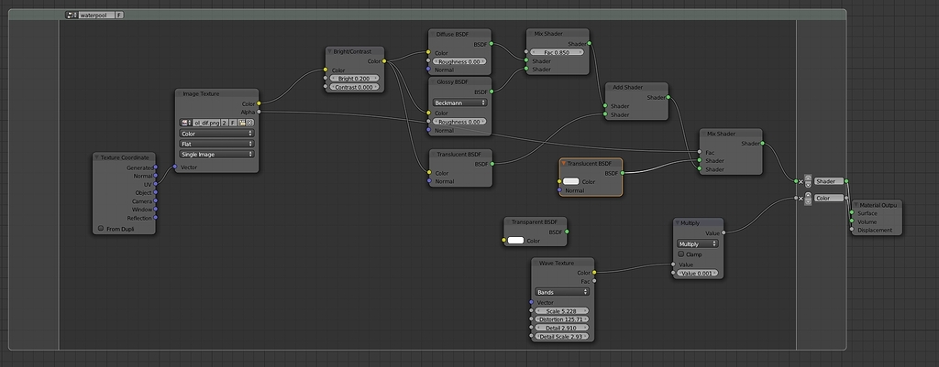The width and height of the screenshot is (939, 367).
Task: Remove the Shader group output socket with X
Action: point(801,182)
